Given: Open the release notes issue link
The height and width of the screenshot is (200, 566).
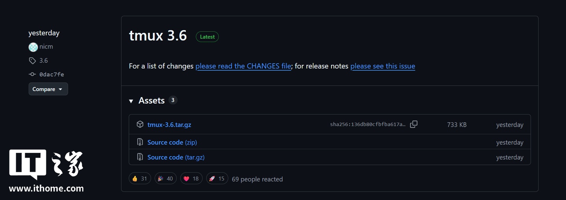Looking at the screenshot, I should (x=382, y=66).
